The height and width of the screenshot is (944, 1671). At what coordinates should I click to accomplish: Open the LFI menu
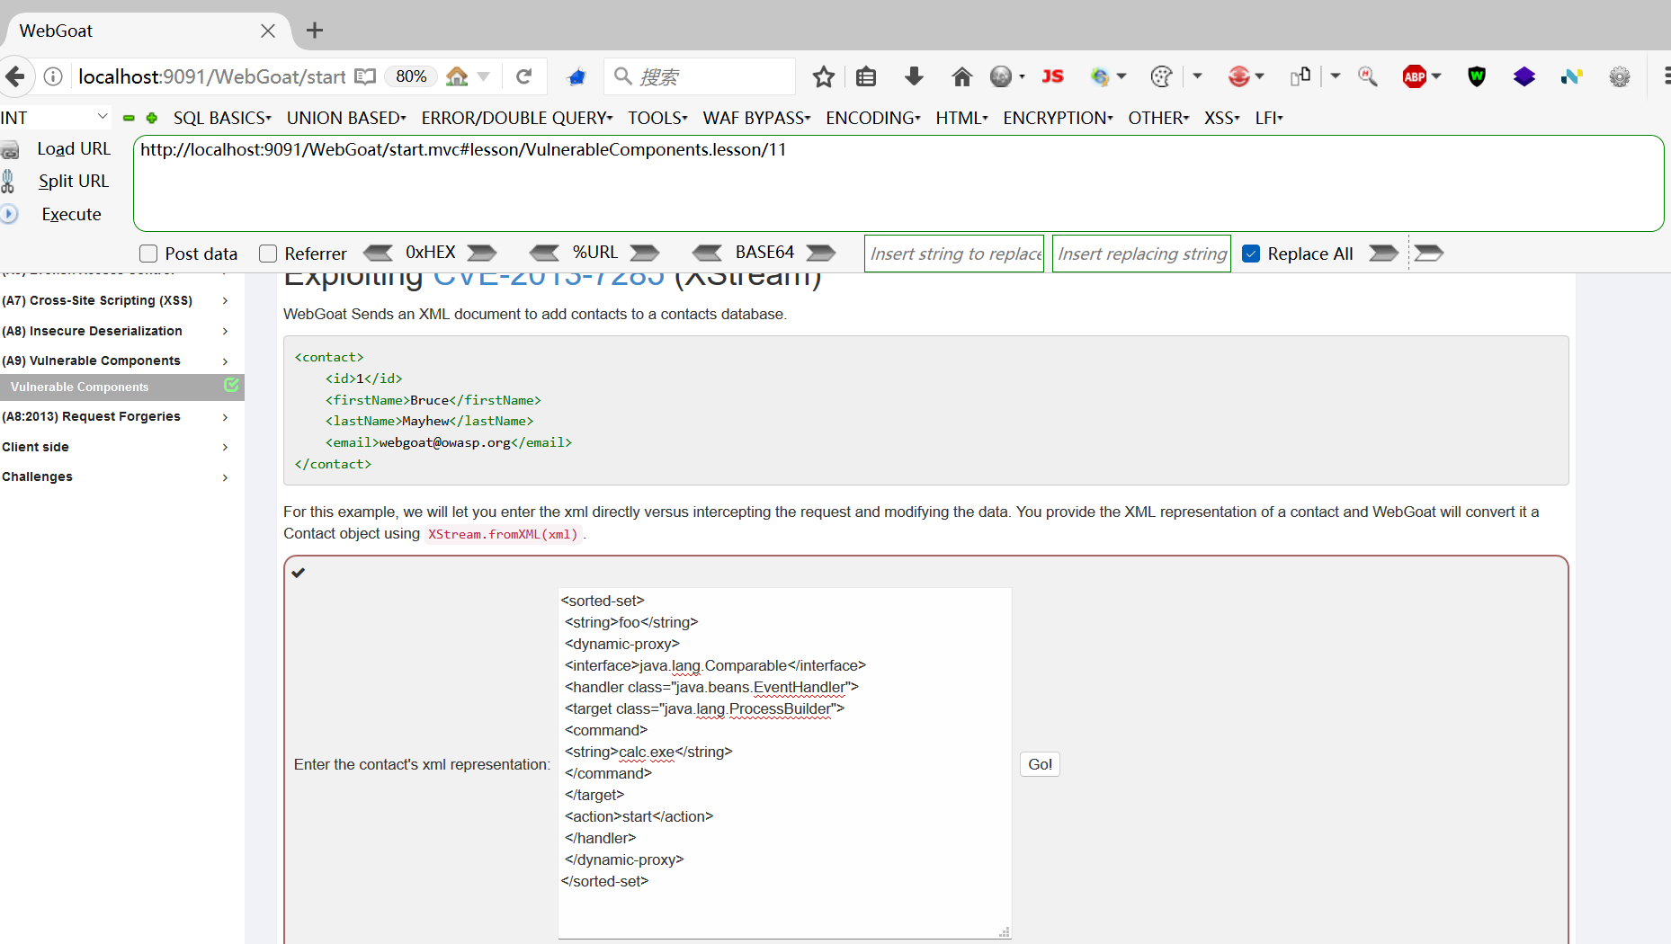[x=1268, y=118]
